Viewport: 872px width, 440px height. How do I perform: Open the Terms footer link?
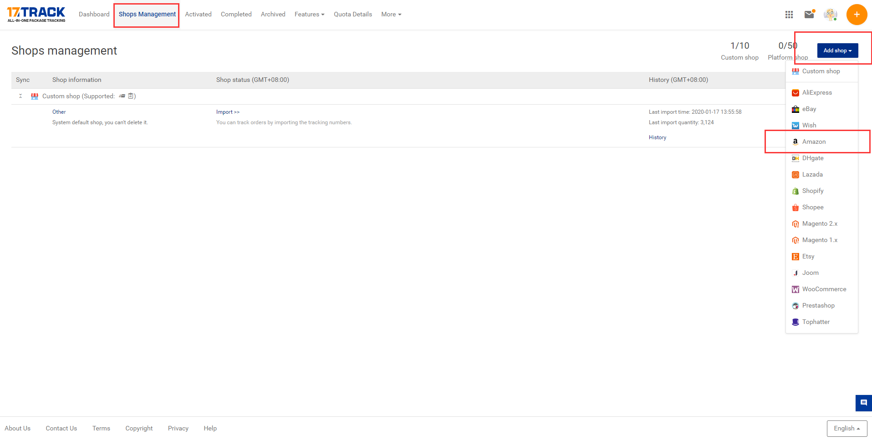[x=101, y=429]
